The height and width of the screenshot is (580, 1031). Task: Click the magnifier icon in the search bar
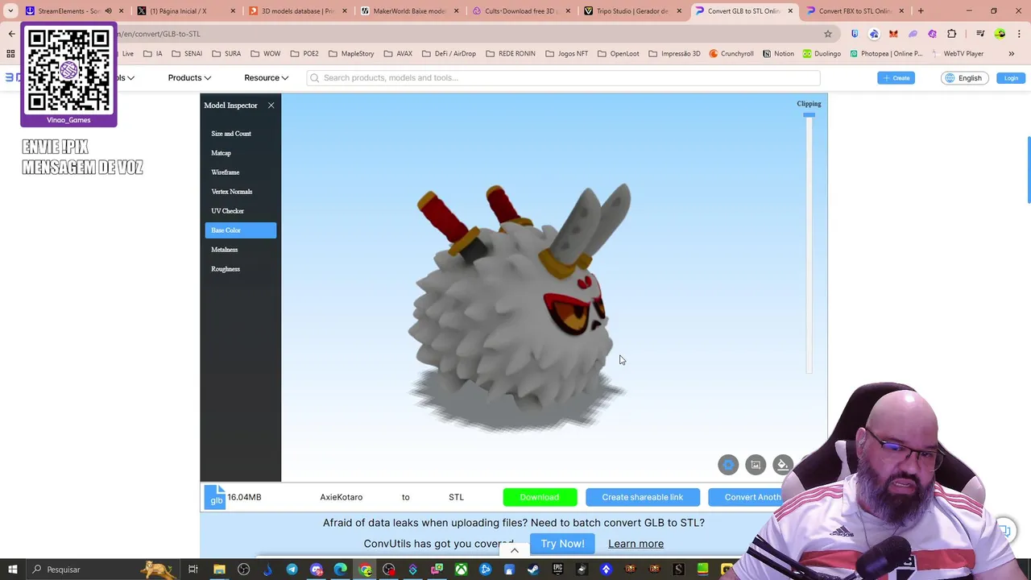[x=315, y=78]
